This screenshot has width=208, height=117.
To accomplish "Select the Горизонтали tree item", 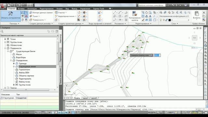I will click(24, 70).
